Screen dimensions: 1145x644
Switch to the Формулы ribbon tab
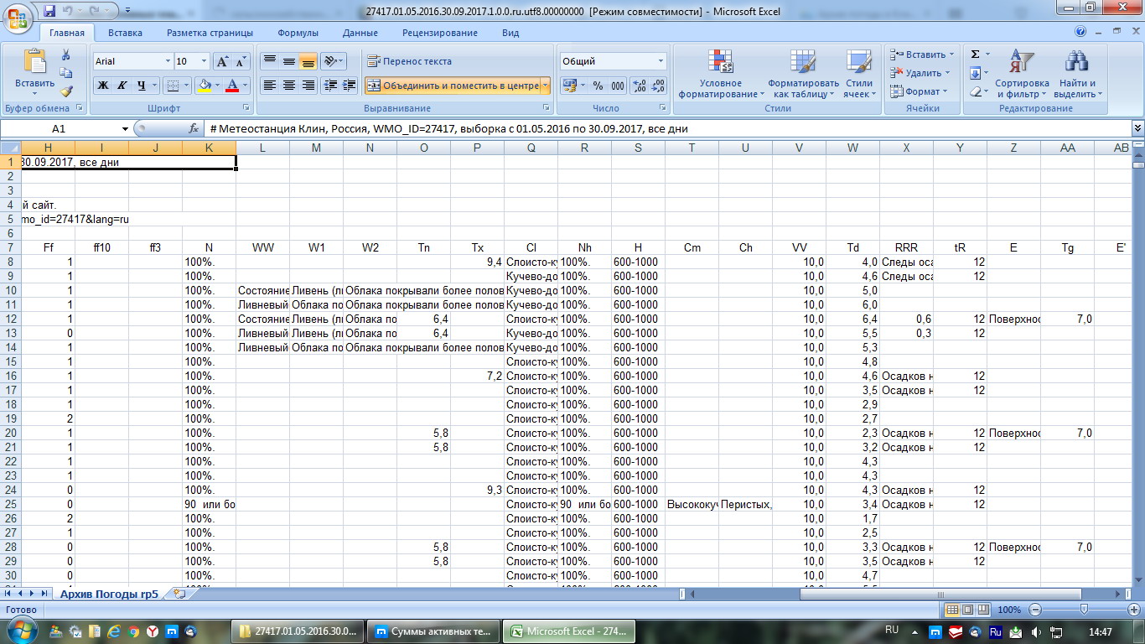point(298,33)
